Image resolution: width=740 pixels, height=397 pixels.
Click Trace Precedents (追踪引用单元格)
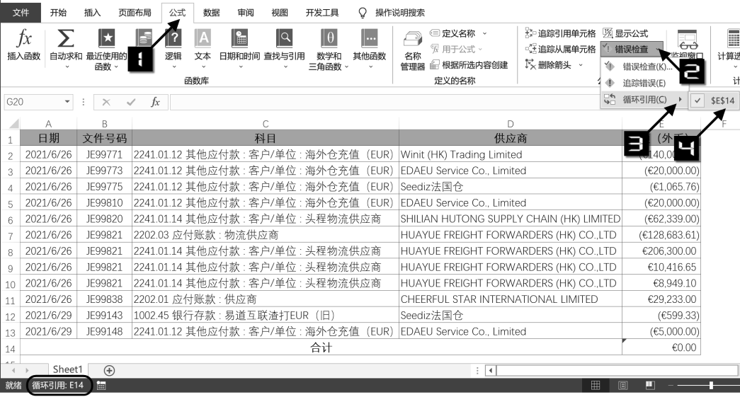pos(560,33)
